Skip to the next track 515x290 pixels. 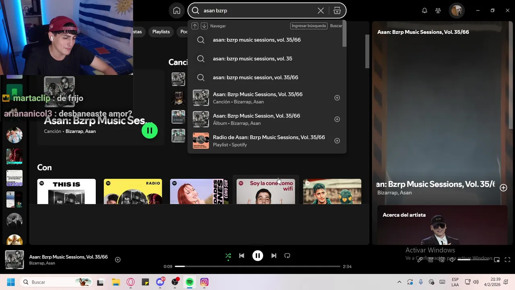pyautogui.click(x=274, y=256)
